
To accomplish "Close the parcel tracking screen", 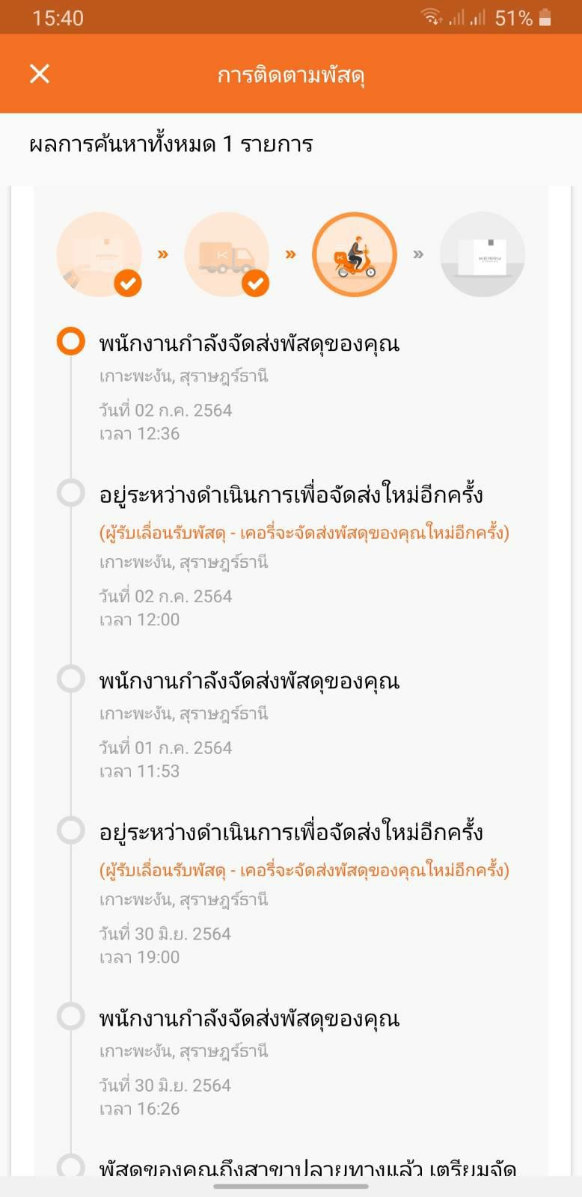I will 40,73.
